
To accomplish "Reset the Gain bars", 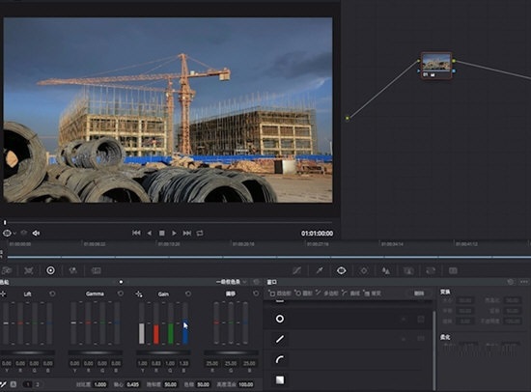I will pos(188,294).
